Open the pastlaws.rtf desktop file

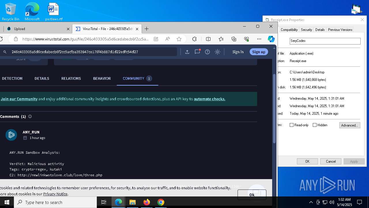pyautogui.click(x=54, y=12)
